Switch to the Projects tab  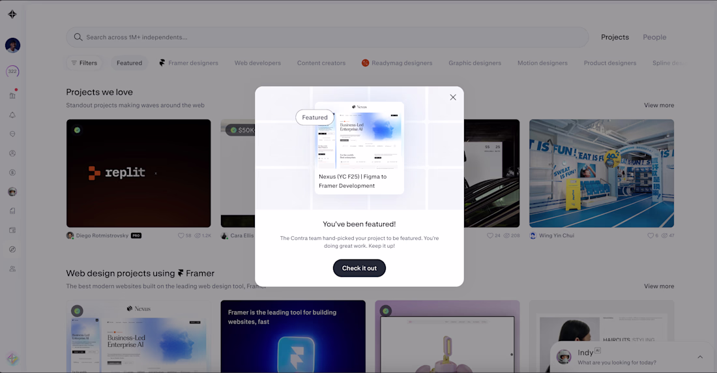pyautogui.click(x=615, y=37)
